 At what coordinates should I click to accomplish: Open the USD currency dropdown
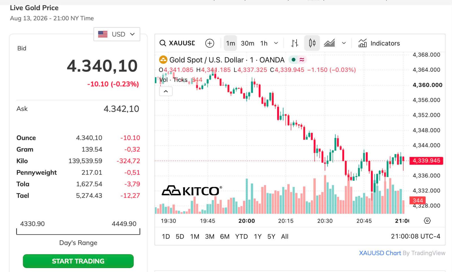(117, 34)
